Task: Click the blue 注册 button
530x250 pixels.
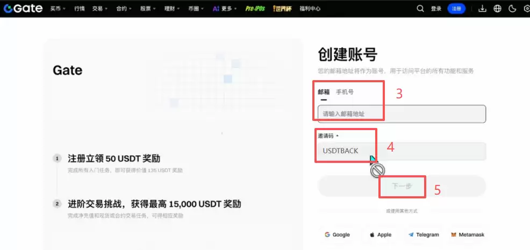Action: click(x=456, y=9)
